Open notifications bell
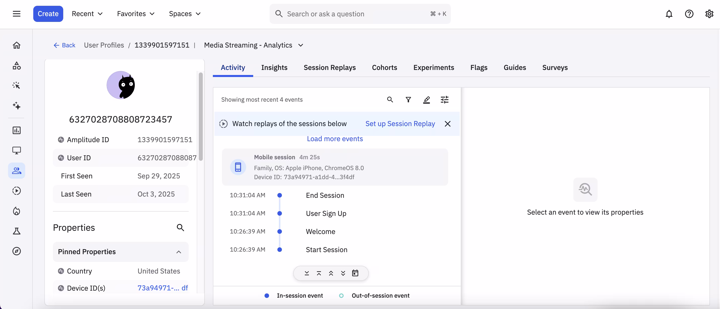This screenshot has width=720, height=309. point(669,14)
